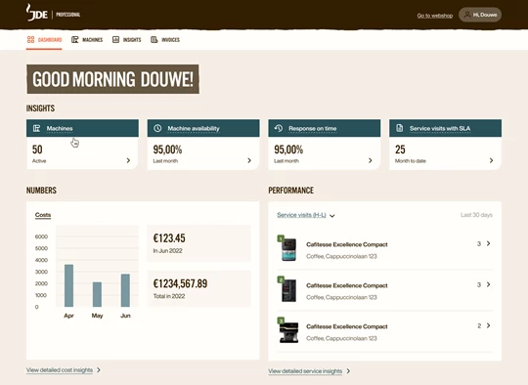Image resolution: width=528 pixels, height=385 pixels.
Task: Open the Response on time card arrow
Action: pos(370,160)
